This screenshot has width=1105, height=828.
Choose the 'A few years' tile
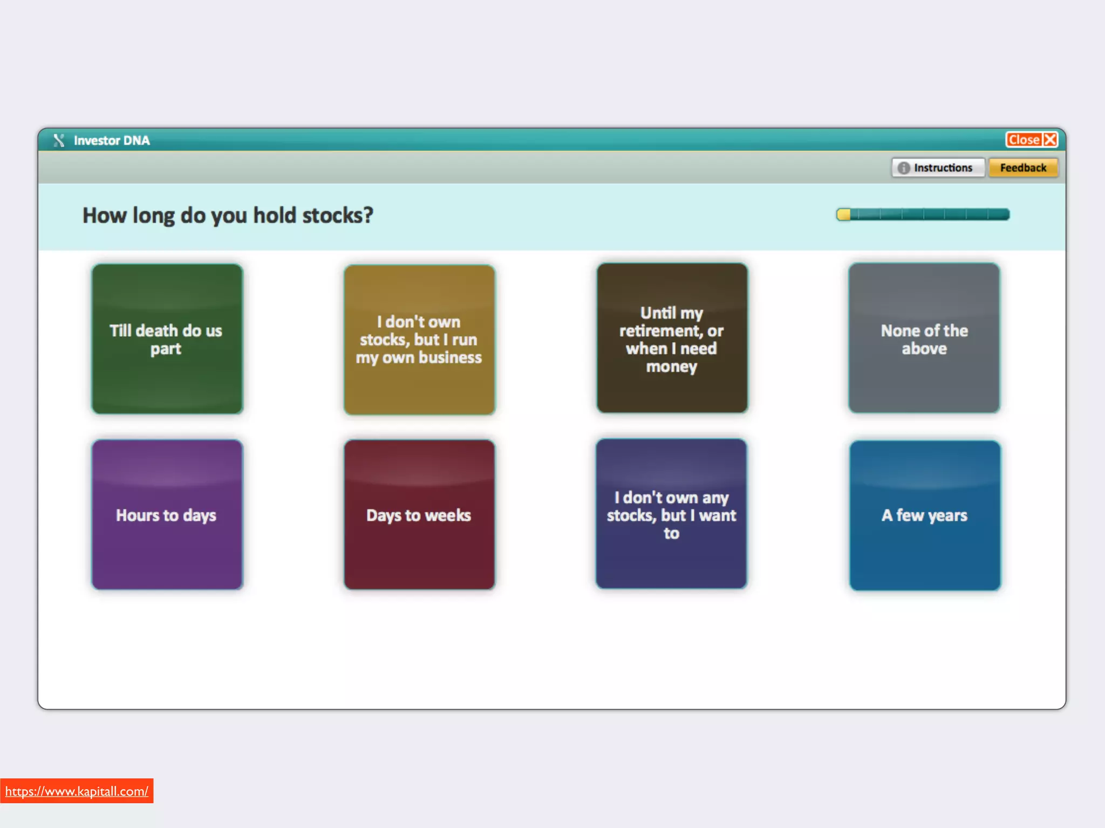tap(924, 515)
